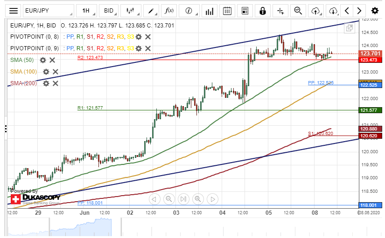Expand the EUR/JPY instrument dropdown

tap(48, 10)
